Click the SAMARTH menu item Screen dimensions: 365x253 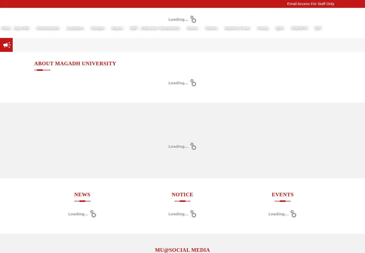[299, 28]
